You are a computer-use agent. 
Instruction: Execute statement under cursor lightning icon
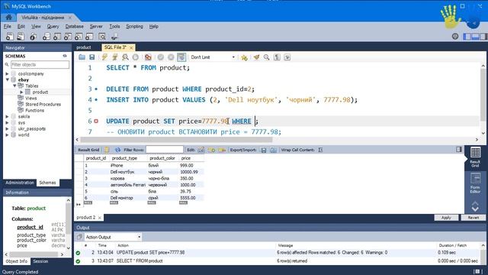[115, 57]
